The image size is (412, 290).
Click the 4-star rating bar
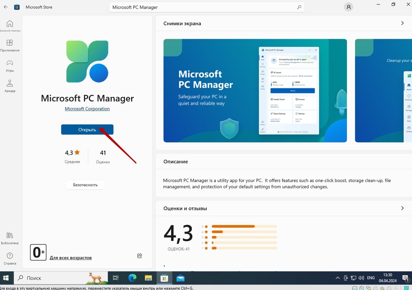click(x=244, y=232)
